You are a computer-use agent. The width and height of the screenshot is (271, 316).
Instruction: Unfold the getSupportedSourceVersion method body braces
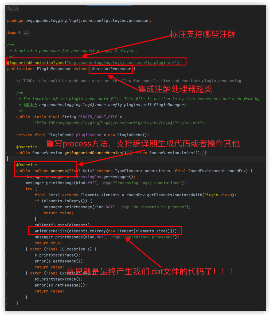(130, 153)
